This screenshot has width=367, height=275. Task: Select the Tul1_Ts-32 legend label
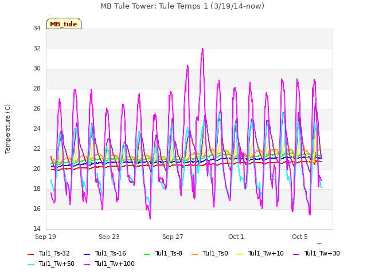click(54, 253)
